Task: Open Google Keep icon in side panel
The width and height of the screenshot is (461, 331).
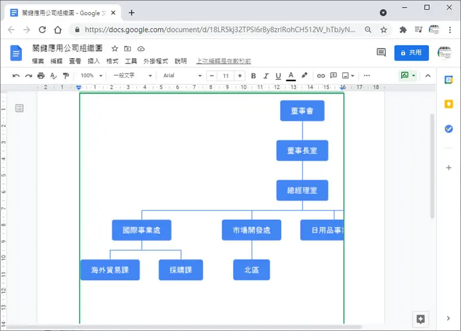Action: pyautogui.click(x=449, y=104)
